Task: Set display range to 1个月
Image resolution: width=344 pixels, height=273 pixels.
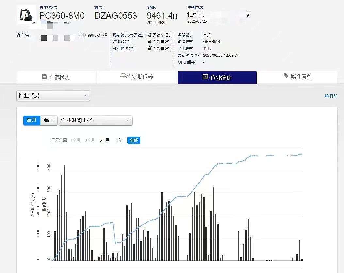Action: 75,140
